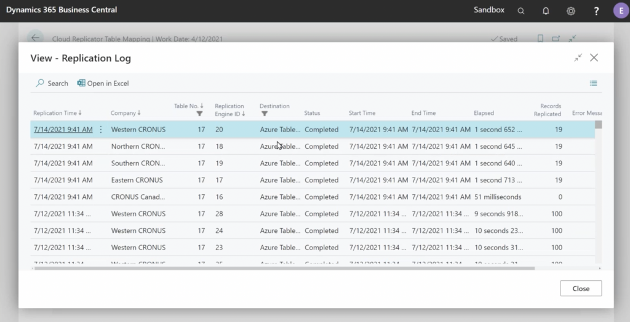Open the user account avatar
Image resolution: width=630 pixels, height=322 pixels.
tap(620, 10)
